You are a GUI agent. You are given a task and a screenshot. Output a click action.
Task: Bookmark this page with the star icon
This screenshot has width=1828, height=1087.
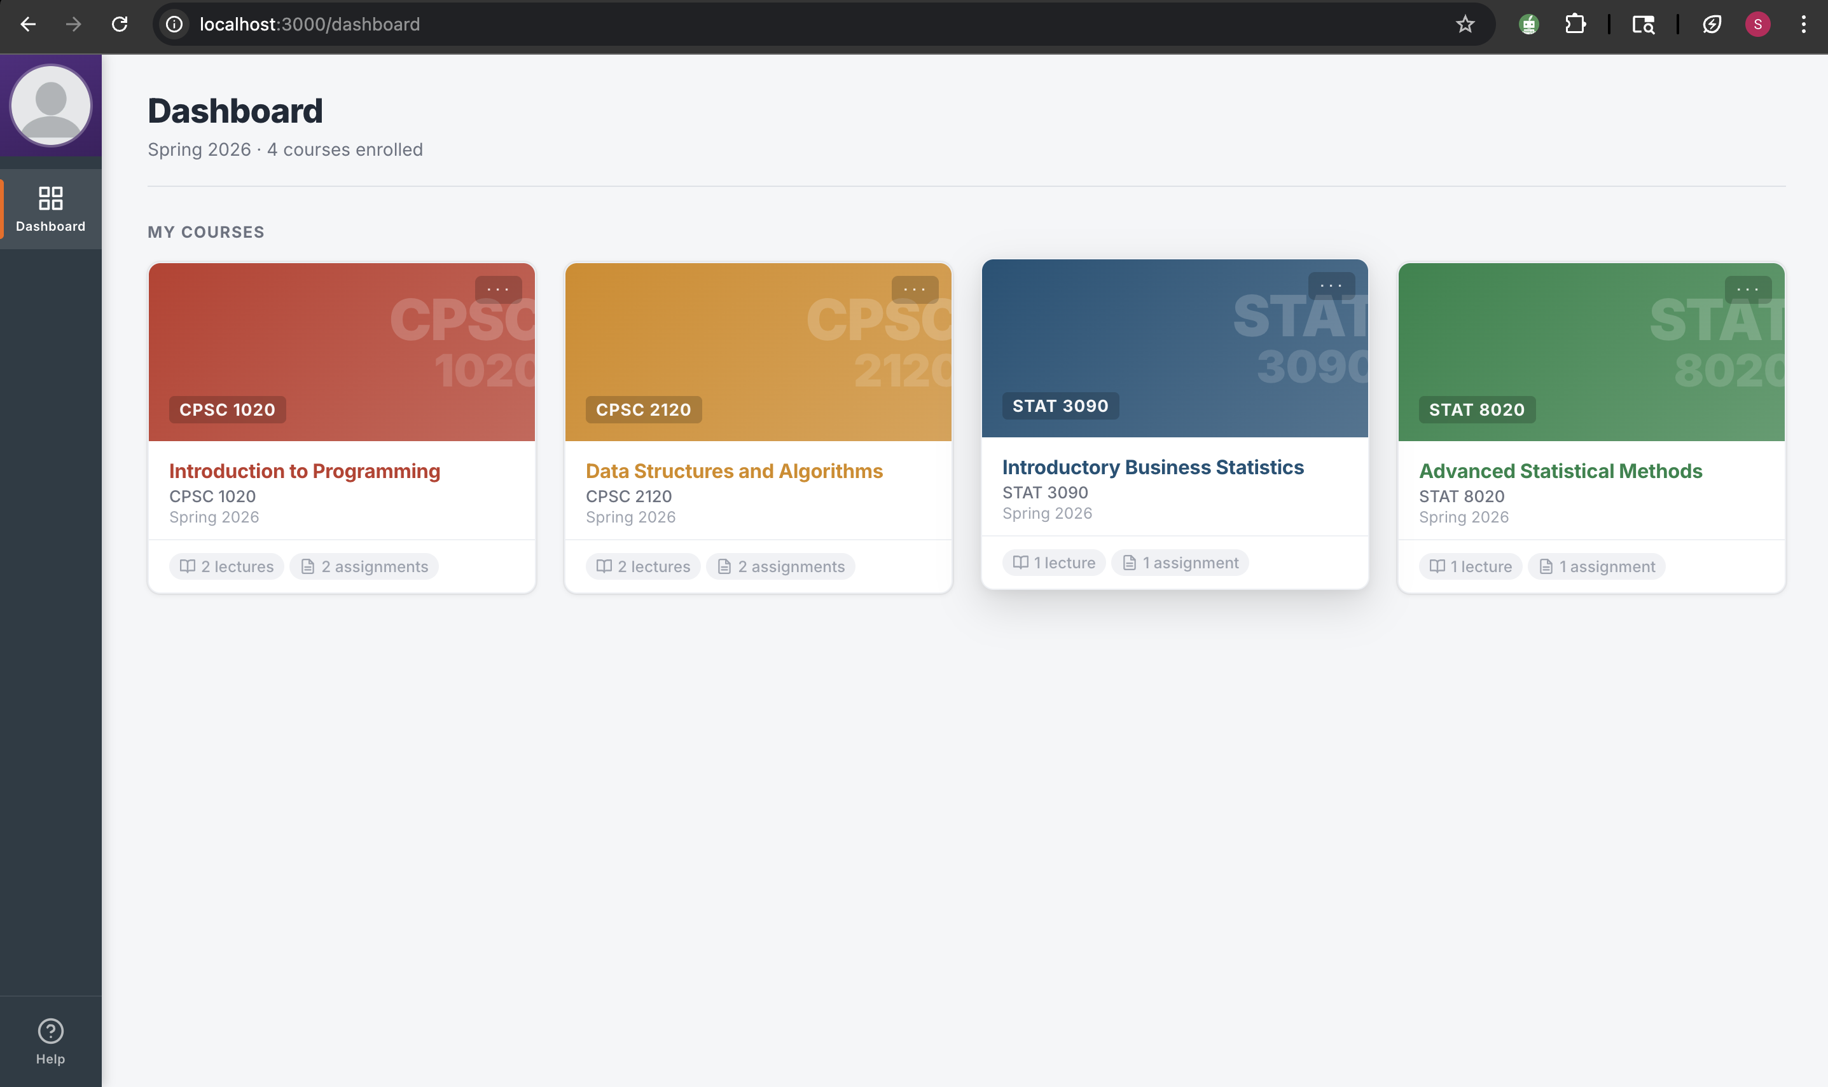[x=1465, y=24]
